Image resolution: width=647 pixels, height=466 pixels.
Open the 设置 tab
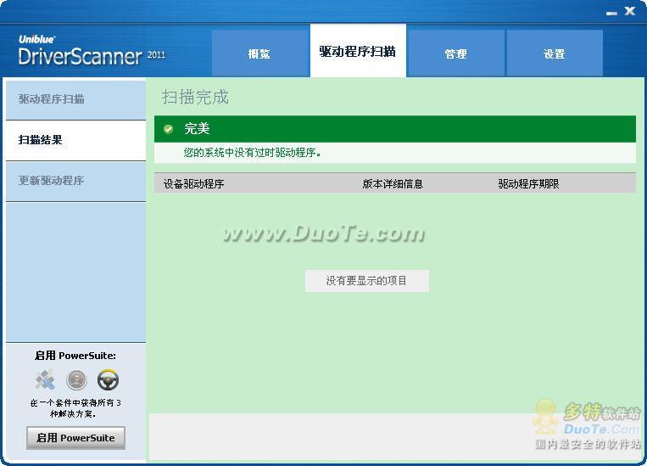tap(555, 53)
